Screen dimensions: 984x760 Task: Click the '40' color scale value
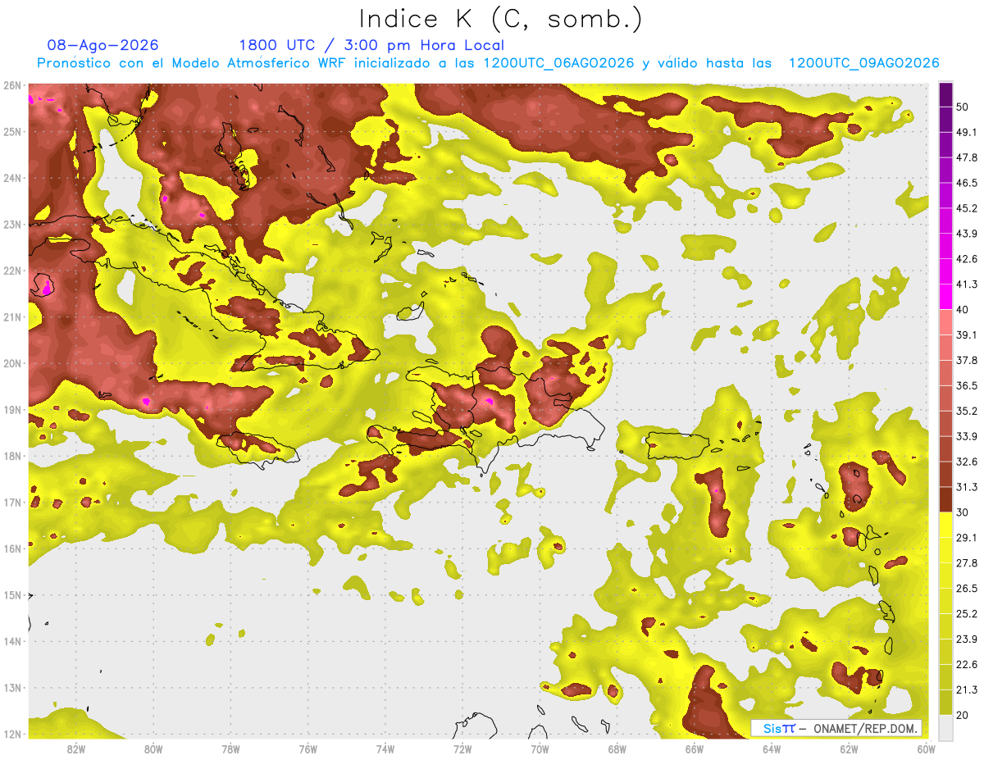(962, 309)
